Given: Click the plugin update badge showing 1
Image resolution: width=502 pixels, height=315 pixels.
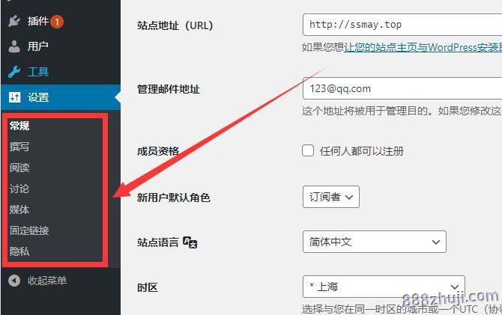Looking at the screenshot, I should tap(57, 22).
